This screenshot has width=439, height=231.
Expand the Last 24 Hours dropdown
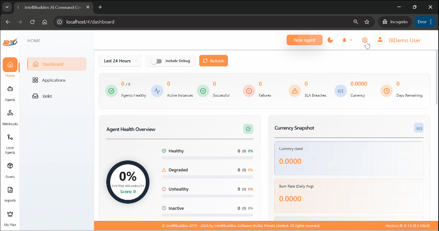[x=120, y=61]
